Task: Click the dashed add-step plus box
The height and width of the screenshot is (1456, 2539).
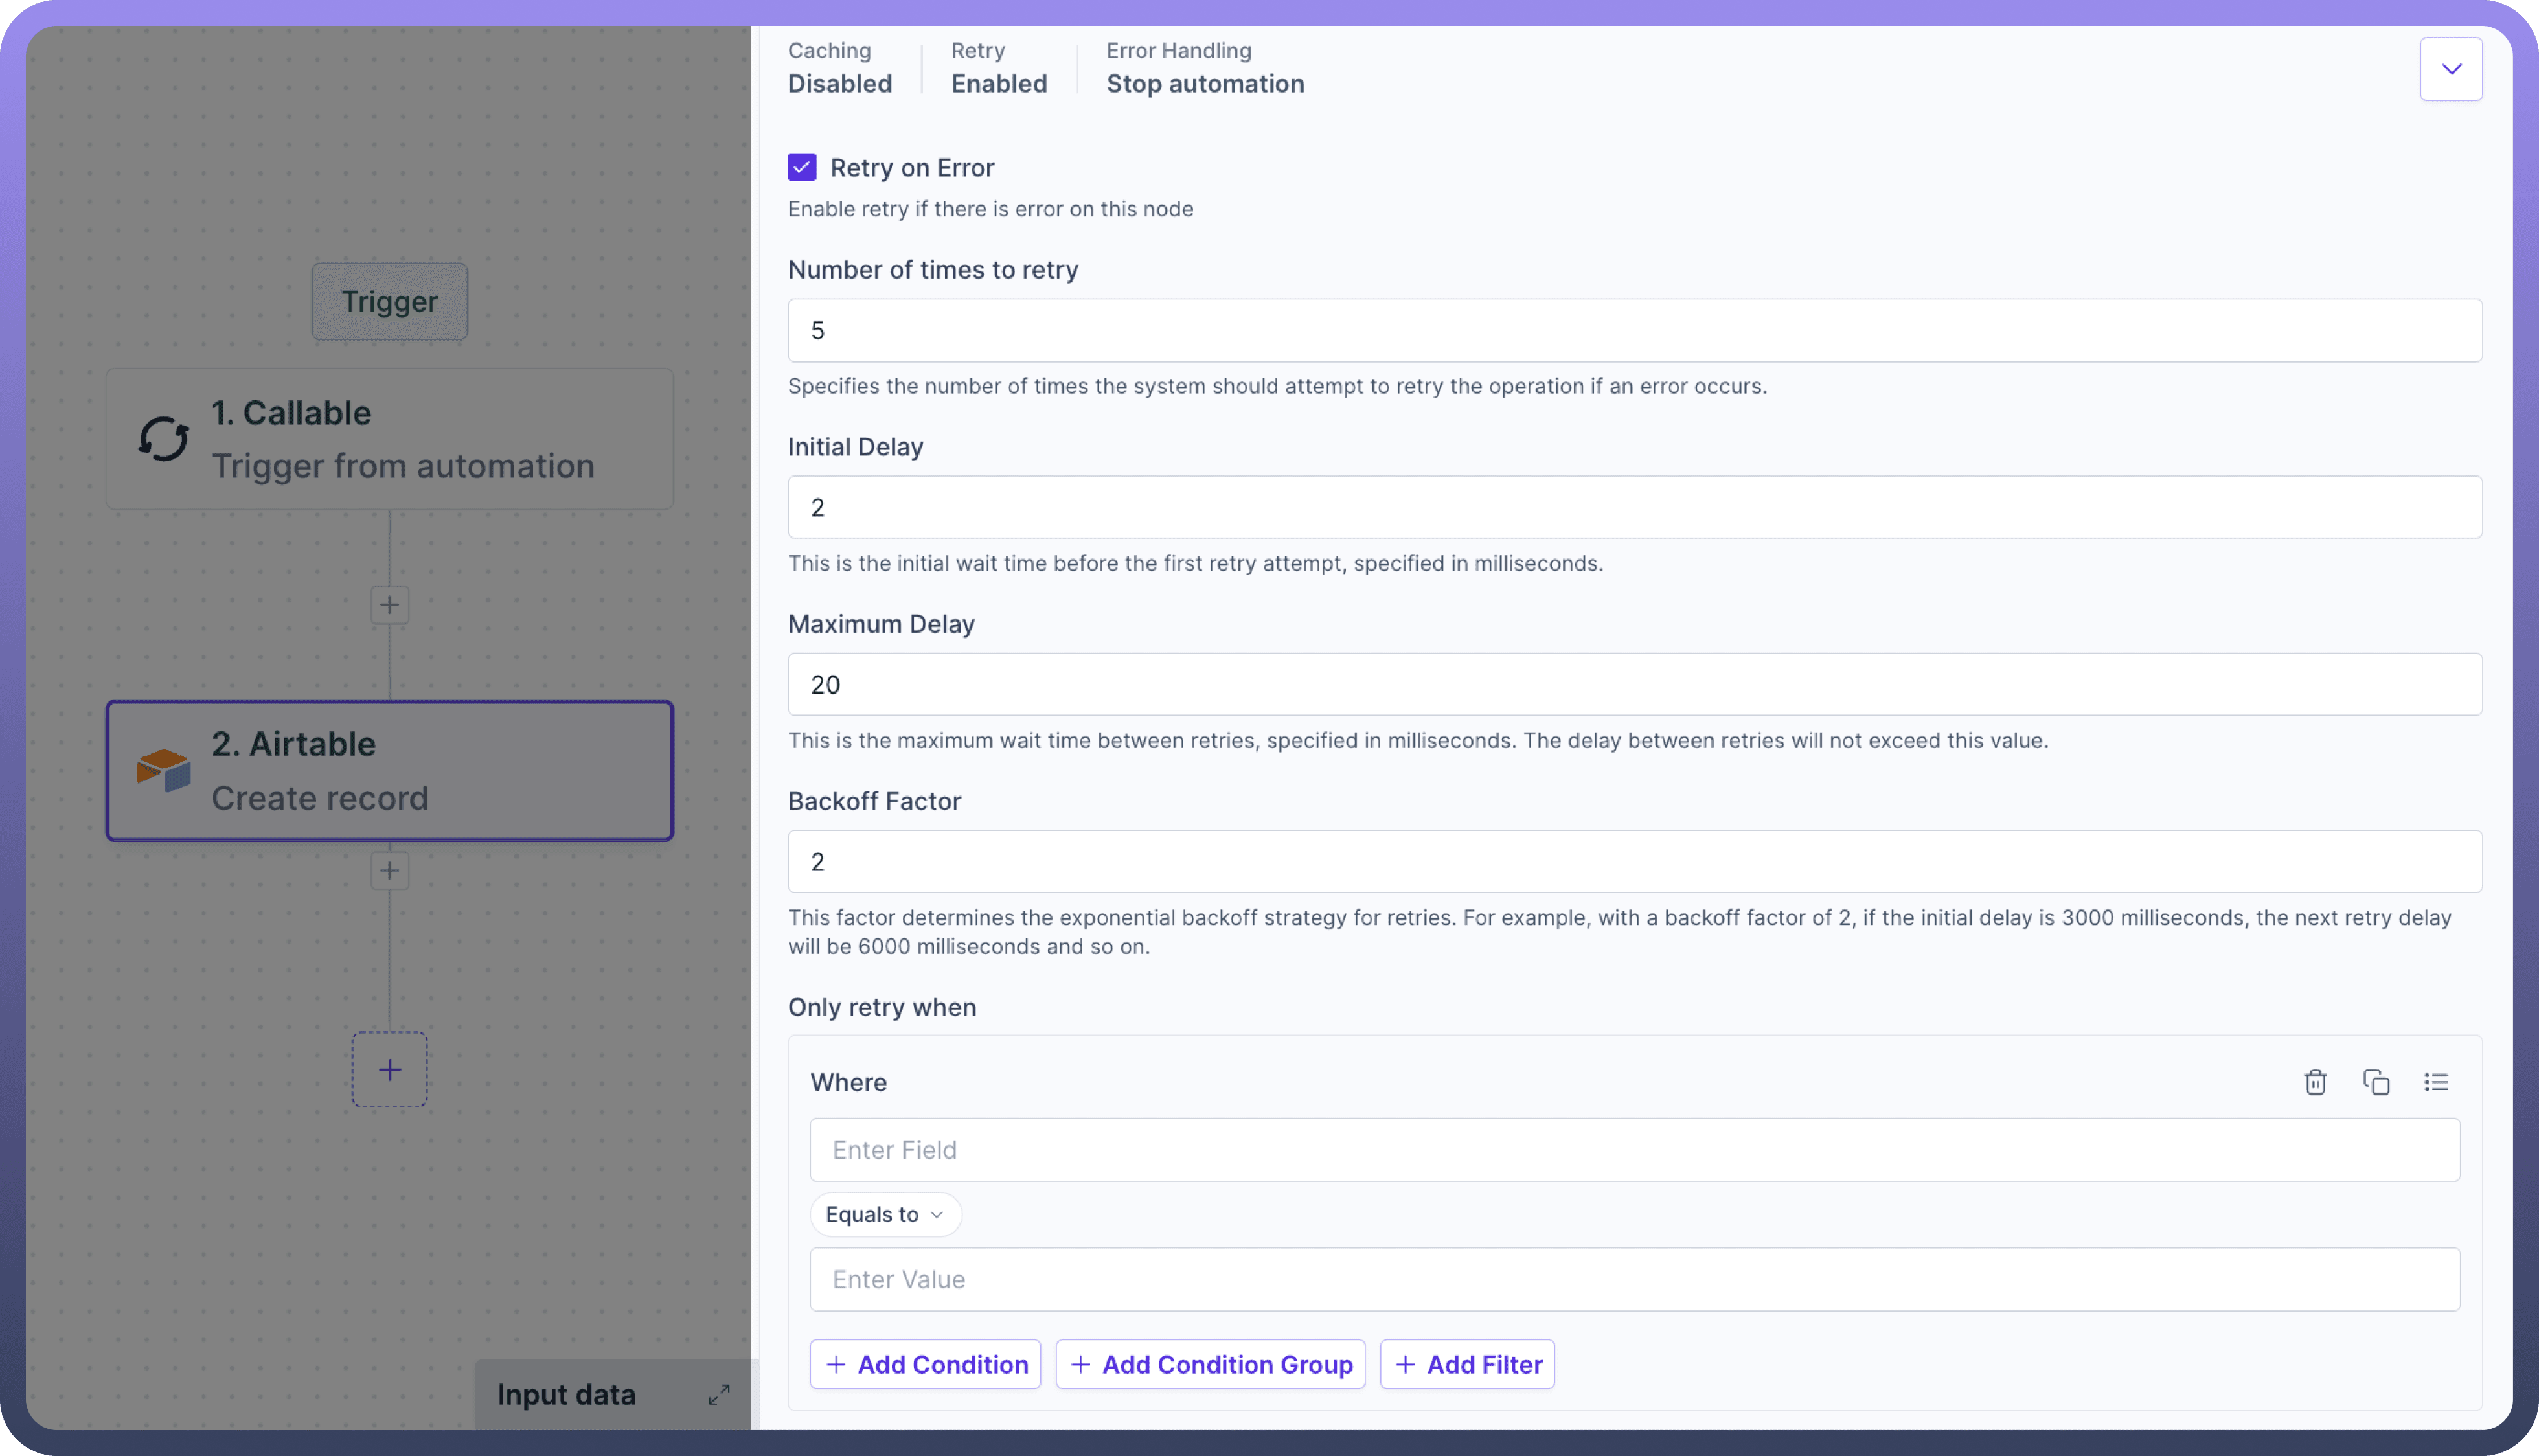Action: coord(389,1069)
